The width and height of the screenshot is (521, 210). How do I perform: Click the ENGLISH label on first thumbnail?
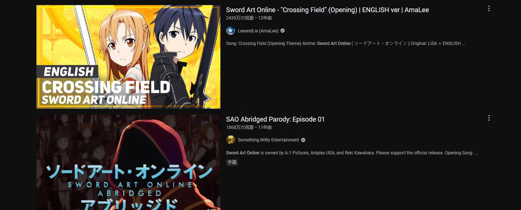click(x=69, y=72)
